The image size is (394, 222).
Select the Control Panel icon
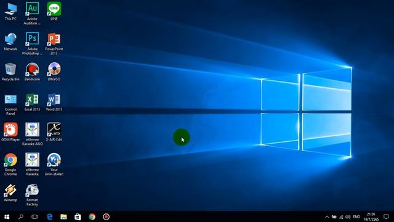coord(10,104)
